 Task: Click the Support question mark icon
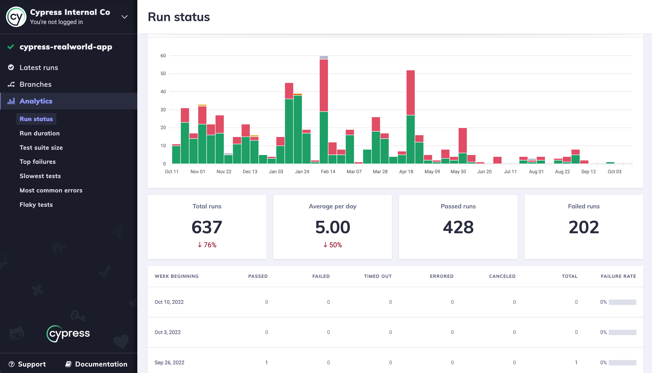pyautogui.click(x=11, y=364)
